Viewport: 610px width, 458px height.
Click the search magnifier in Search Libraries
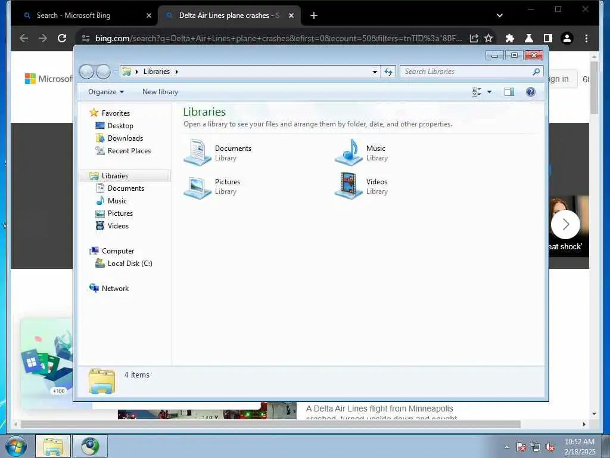point(536,72)
